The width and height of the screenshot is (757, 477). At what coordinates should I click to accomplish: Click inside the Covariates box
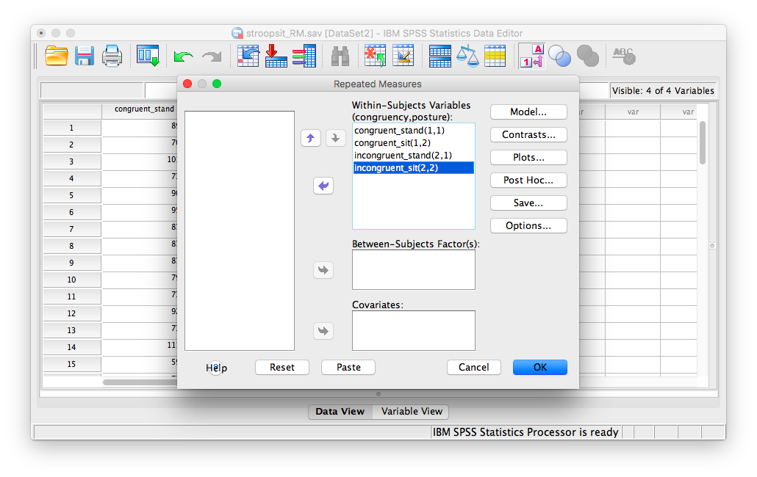(414, 330)
